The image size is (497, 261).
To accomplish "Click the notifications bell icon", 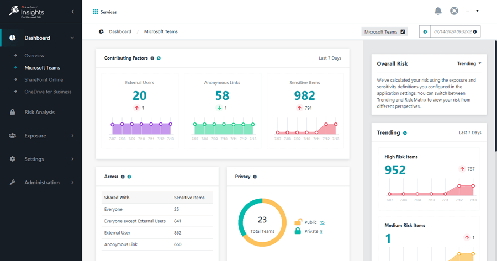I will click(x=438, y=11).
